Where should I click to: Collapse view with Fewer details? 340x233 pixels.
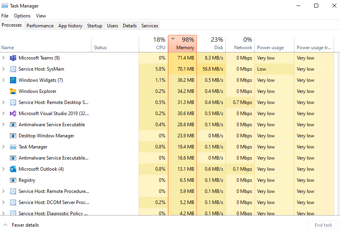click(x=21, y=225)
